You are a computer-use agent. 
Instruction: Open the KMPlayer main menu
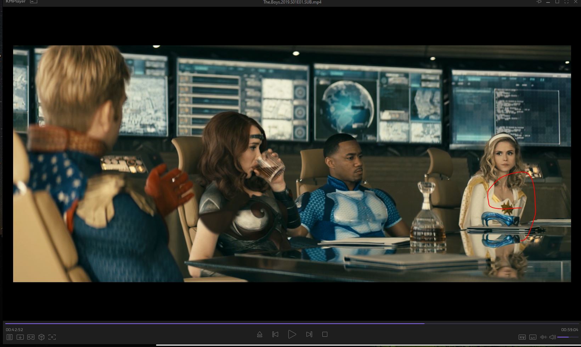click(x=16, y=2)
